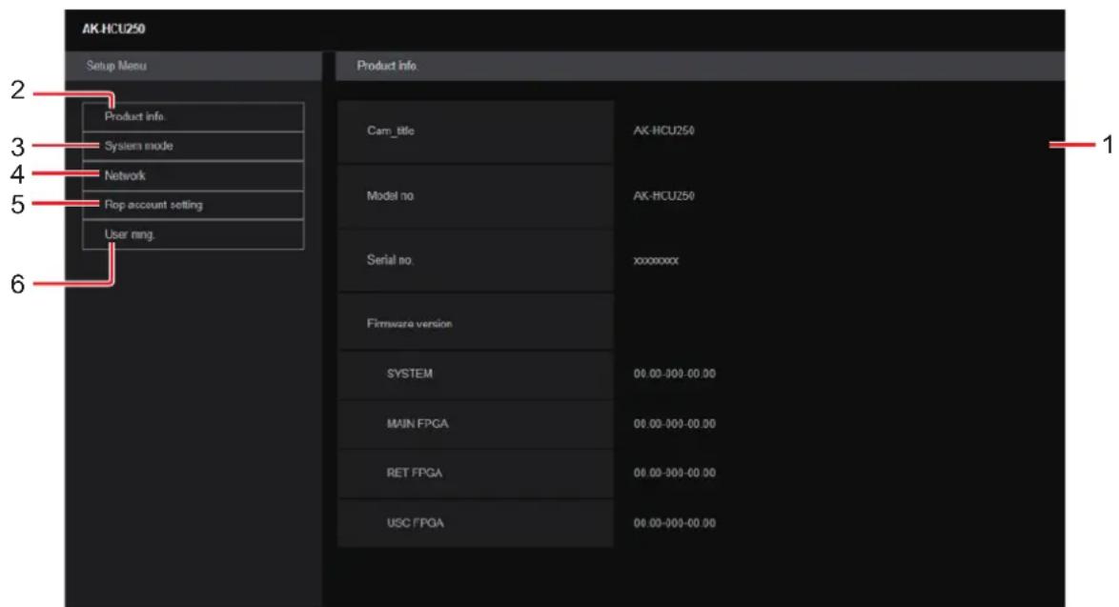Click the Model no label
Viewport: 1119px width, 607px height.
point(391,195)
